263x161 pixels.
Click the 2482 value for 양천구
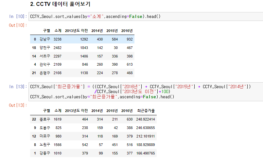tap(58, 48)
